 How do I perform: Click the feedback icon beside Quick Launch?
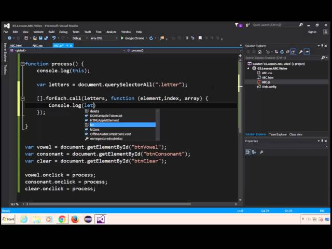point(247,25)
